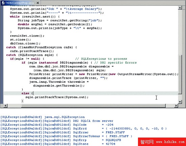Click 'diagnosable.printTrace (printWriter' line
Image resolution: width=186 pixels, height=146 pixels.
[68, 78]
